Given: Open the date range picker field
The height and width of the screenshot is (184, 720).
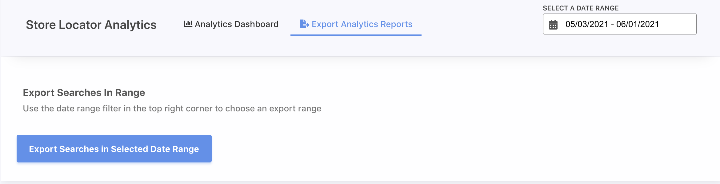Looking at the screenshot, I should [x=619, y=24].
